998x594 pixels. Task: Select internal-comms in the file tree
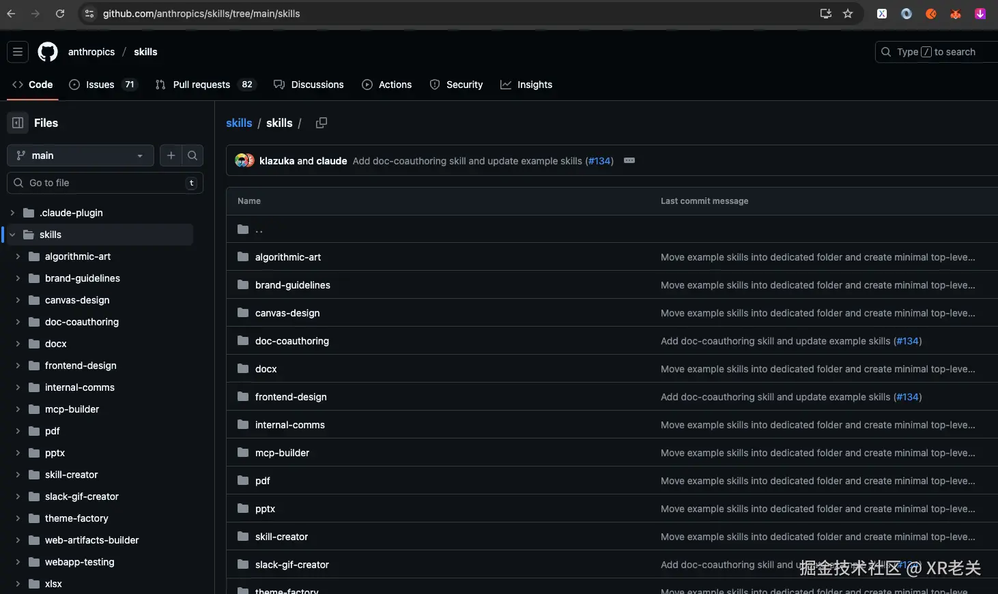(80, 387)
